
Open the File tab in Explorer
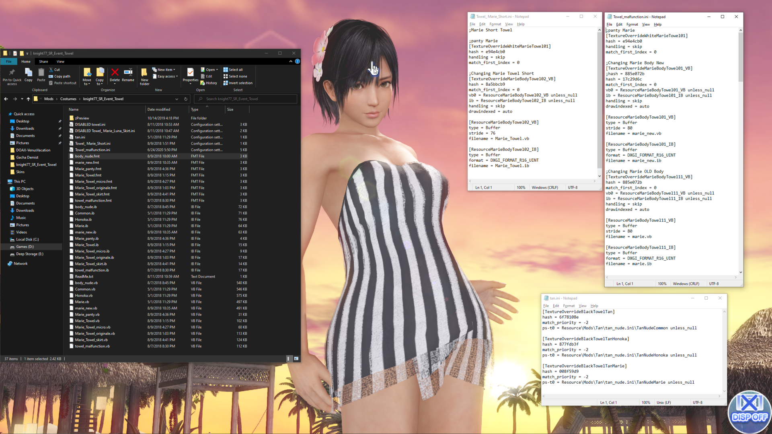point(9,62)
